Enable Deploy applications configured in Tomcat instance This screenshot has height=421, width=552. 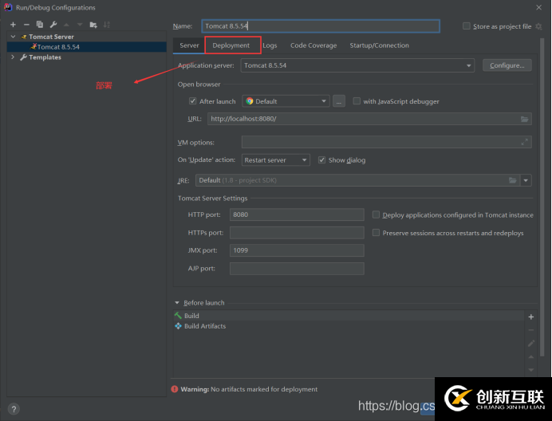pos(376,214)
